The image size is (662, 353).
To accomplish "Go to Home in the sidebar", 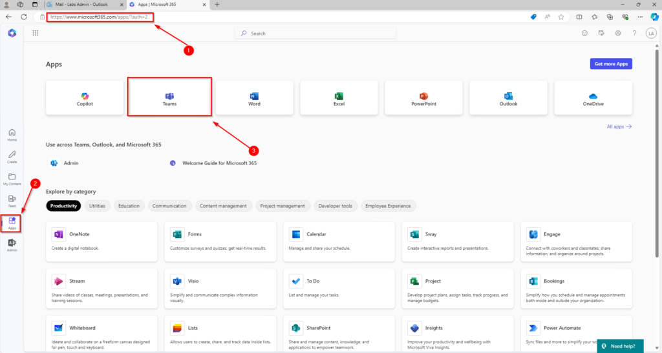I will 12,135.
